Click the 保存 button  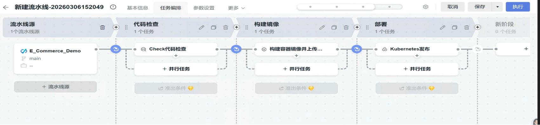(480, 7)
